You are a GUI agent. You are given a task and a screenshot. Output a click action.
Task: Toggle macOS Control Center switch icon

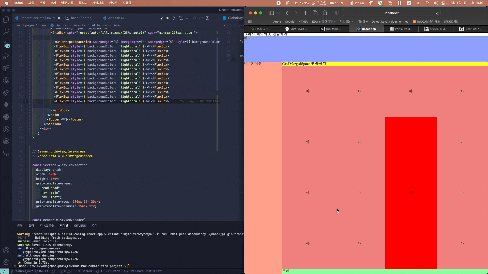[443, 3]
